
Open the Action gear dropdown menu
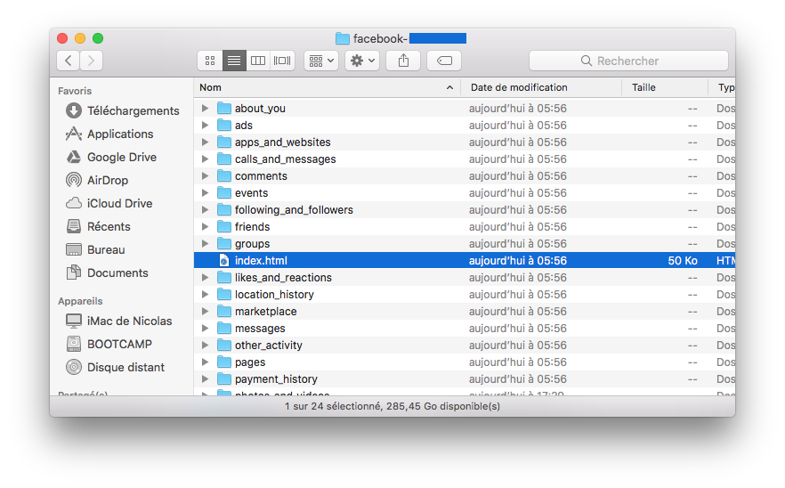[362, 61]
